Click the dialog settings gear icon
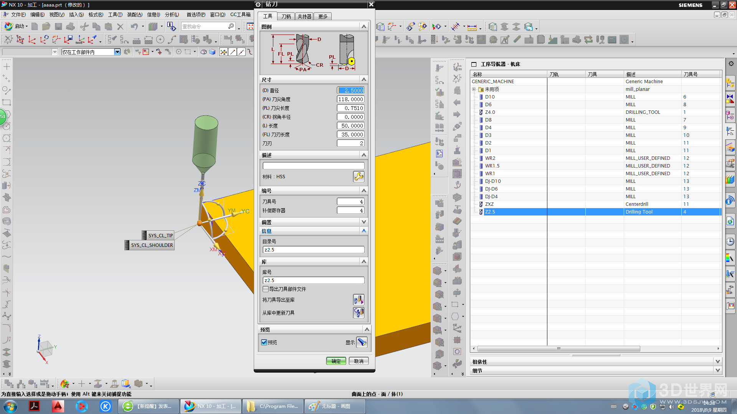The width and height of the screenshot is (737, 414). [258, 4]
